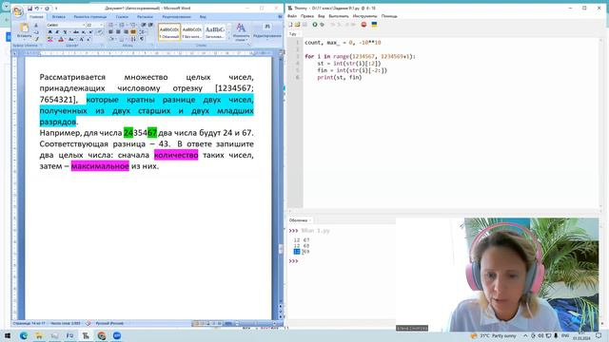Open Thonny Файл menu
609x342 pixels.
(292, 16)
